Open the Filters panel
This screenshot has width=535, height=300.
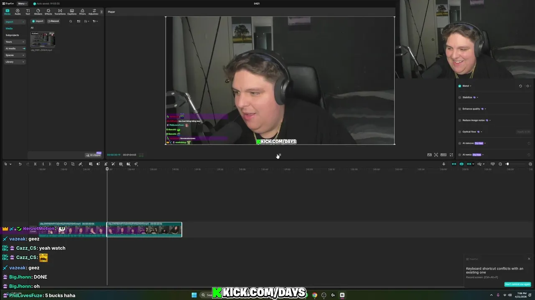82,12
